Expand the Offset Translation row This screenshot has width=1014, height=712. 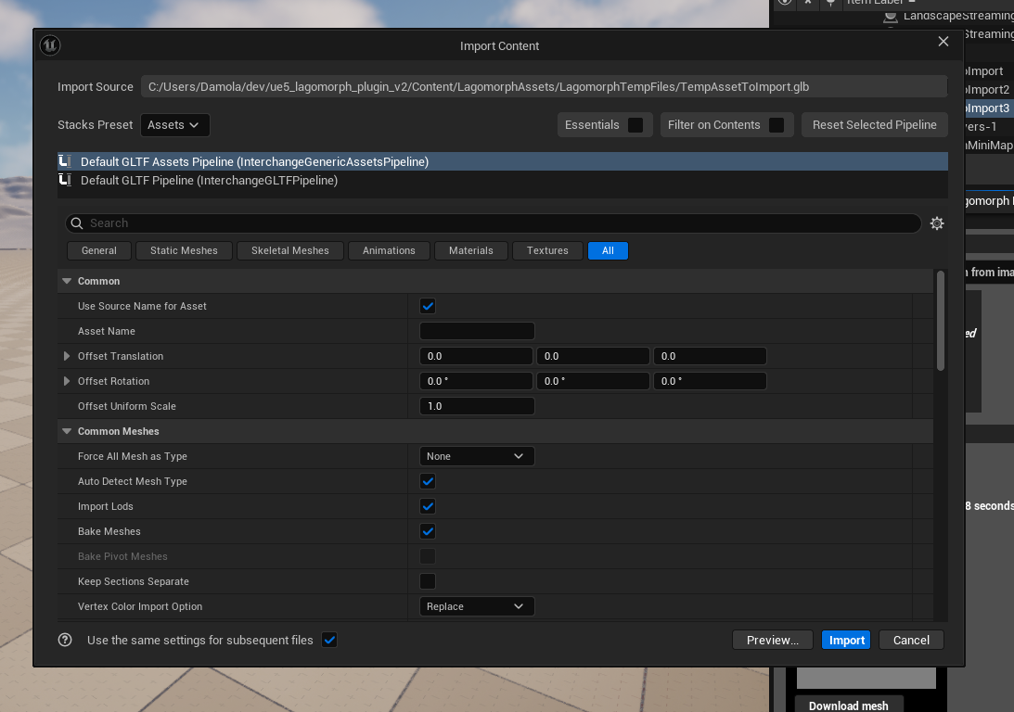67,356
